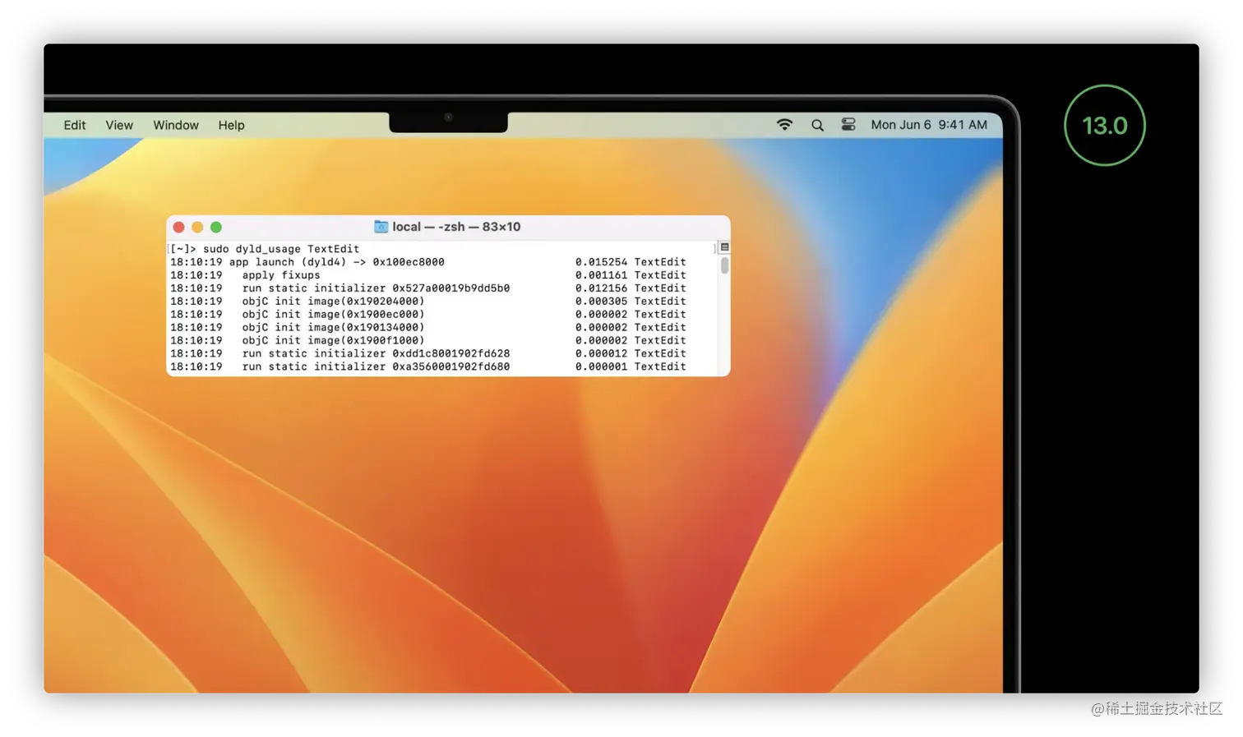Click 'run static initializer 0xdd1c8001902fd628' line
The height and width of the screenshot is (737, 1243).
pyautogui.click(x=427, y=354)
